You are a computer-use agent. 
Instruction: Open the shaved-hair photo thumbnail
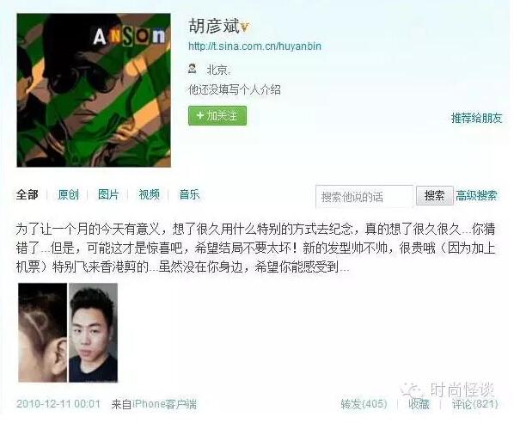[42, 333]
